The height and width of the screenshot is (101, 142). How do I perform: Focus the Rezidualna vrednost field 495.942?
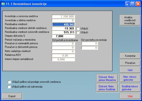[x=63, y=24]
